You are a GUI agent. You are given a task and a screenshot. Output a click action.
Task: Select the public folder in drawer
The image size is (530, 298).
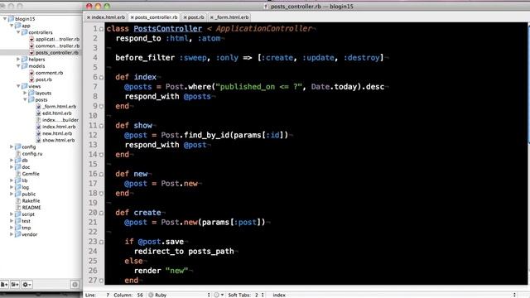[x=29, y=194]
